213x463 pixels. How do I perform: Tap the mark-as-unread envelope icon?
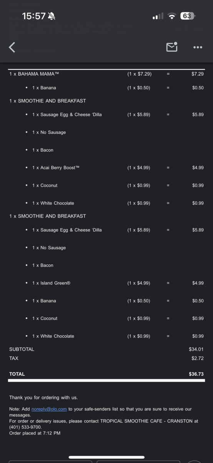171,47
